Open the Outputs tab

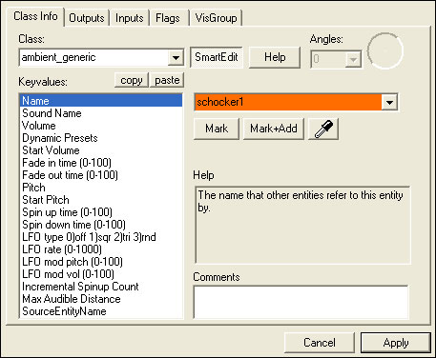87,18
